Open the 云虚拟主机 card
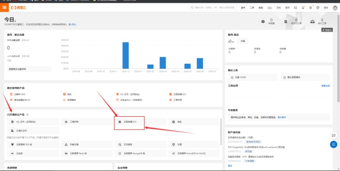Viewport: 340px width, 171px height. click(33, 131)
